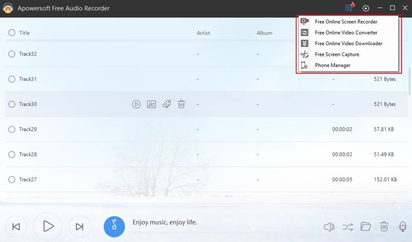412x242 pixels.
Task: Select the Track30 checkbox circle
Action: click(12, 104)
